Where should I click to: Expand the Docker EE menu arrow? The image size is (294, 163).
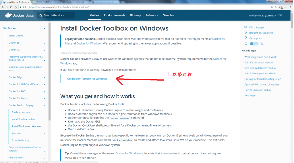point(45,43)
